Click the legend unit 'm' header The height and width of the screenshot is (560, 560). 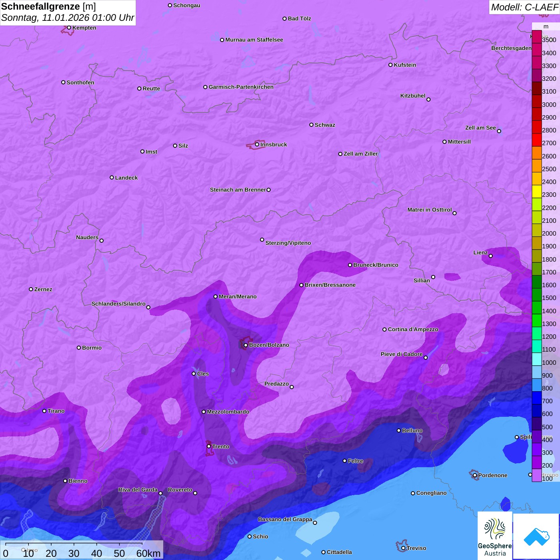pos(546,26)
